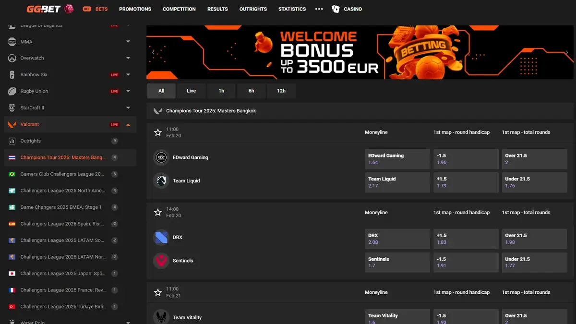Collapse the Valorant sidebar section
This screenshot has height=324, width=576.
tap(128, 124)
